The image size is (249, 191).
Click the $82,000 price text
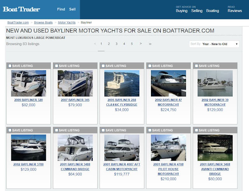point(28,105)
